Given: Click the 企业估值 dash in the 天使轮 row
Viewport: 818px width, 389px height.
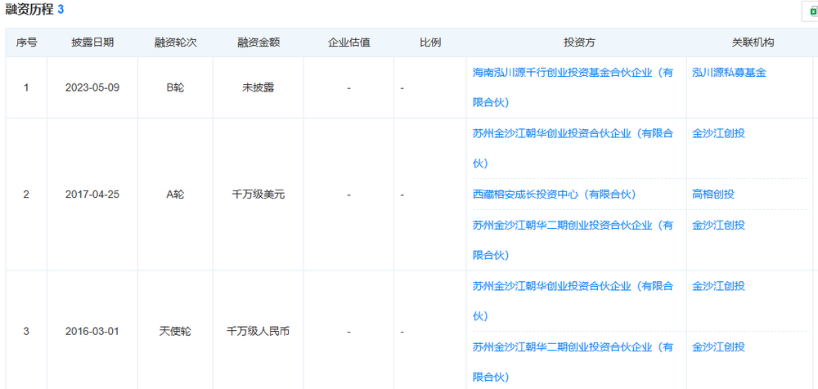Looking at the screenshot, I should (x=348, y=332).
